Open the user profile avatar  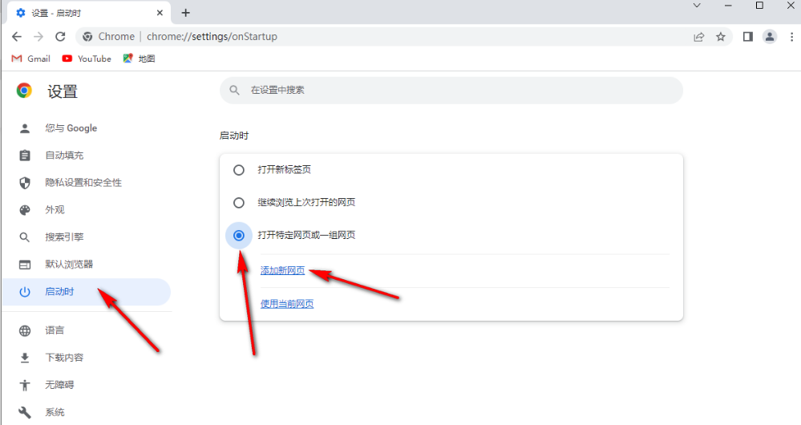coord(769,37)
